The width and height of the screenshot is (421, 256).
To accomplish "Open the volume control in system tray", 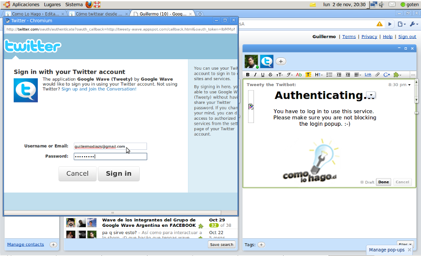I will (381, 5).
